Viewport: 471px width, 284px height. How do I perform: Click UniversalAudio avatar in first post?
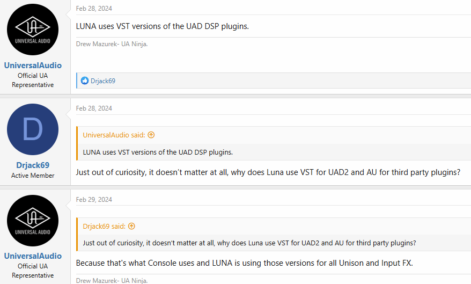click(x=33, y=30)
